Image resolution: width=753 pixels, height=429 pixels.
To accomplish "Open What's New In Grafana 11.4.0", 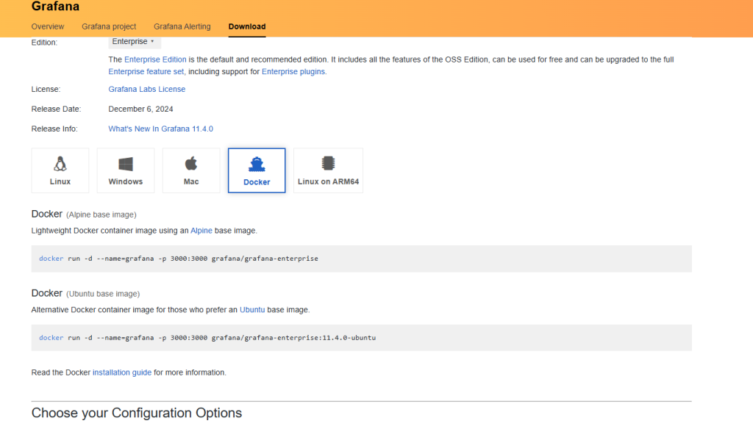I will (x=160, y=129).
